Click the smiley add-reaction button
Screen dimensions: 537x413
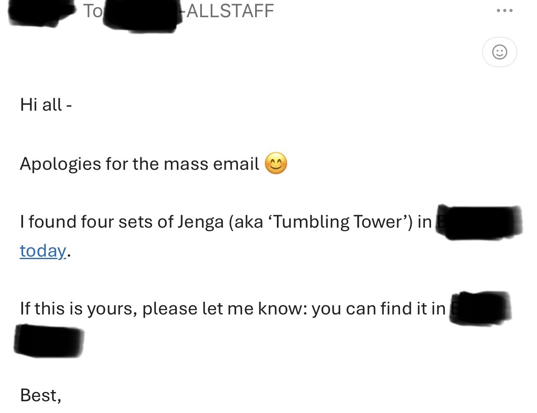(x=499, y=52)
